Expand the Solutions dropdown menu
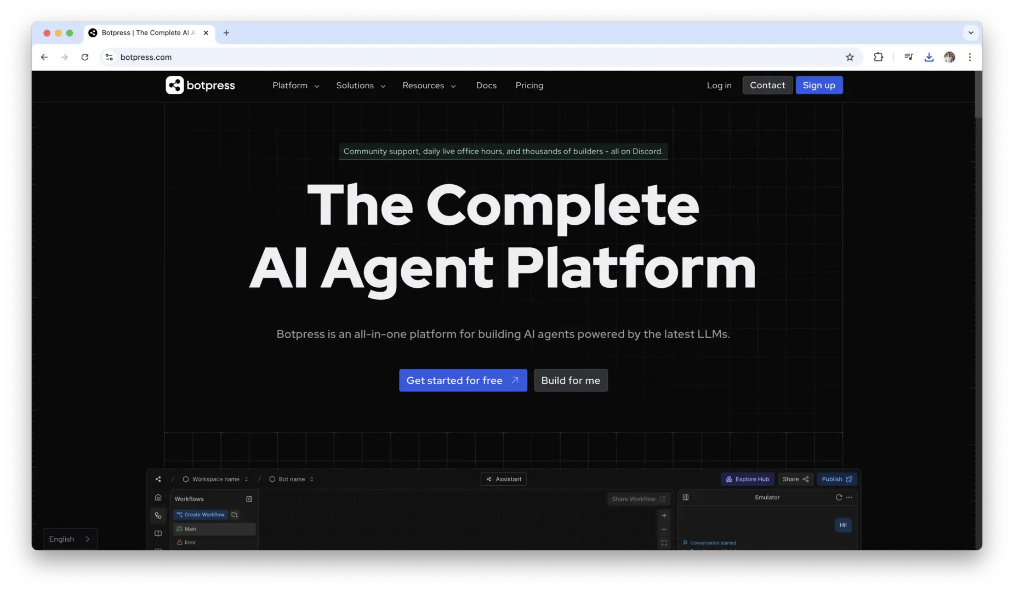 pos(361,86)
